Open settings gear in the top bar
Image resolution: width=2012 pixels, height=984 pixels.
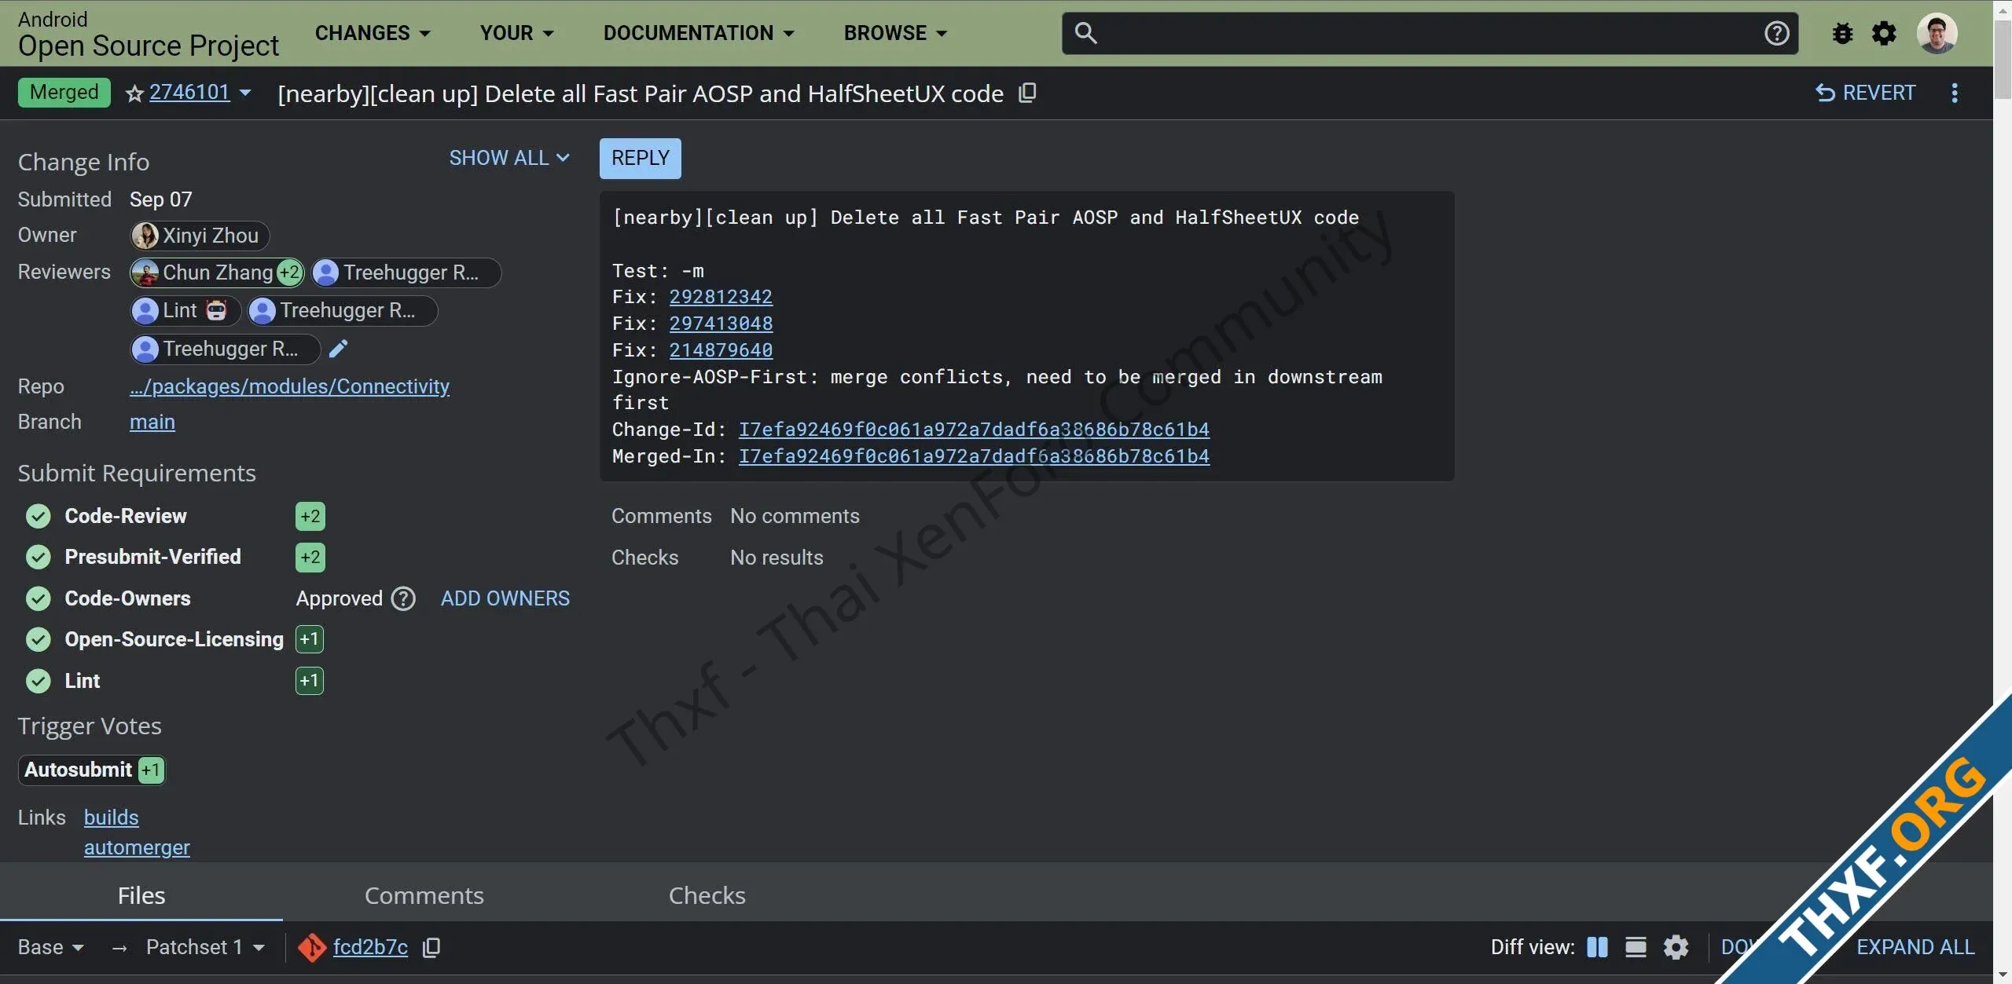tap(1884, 33)
